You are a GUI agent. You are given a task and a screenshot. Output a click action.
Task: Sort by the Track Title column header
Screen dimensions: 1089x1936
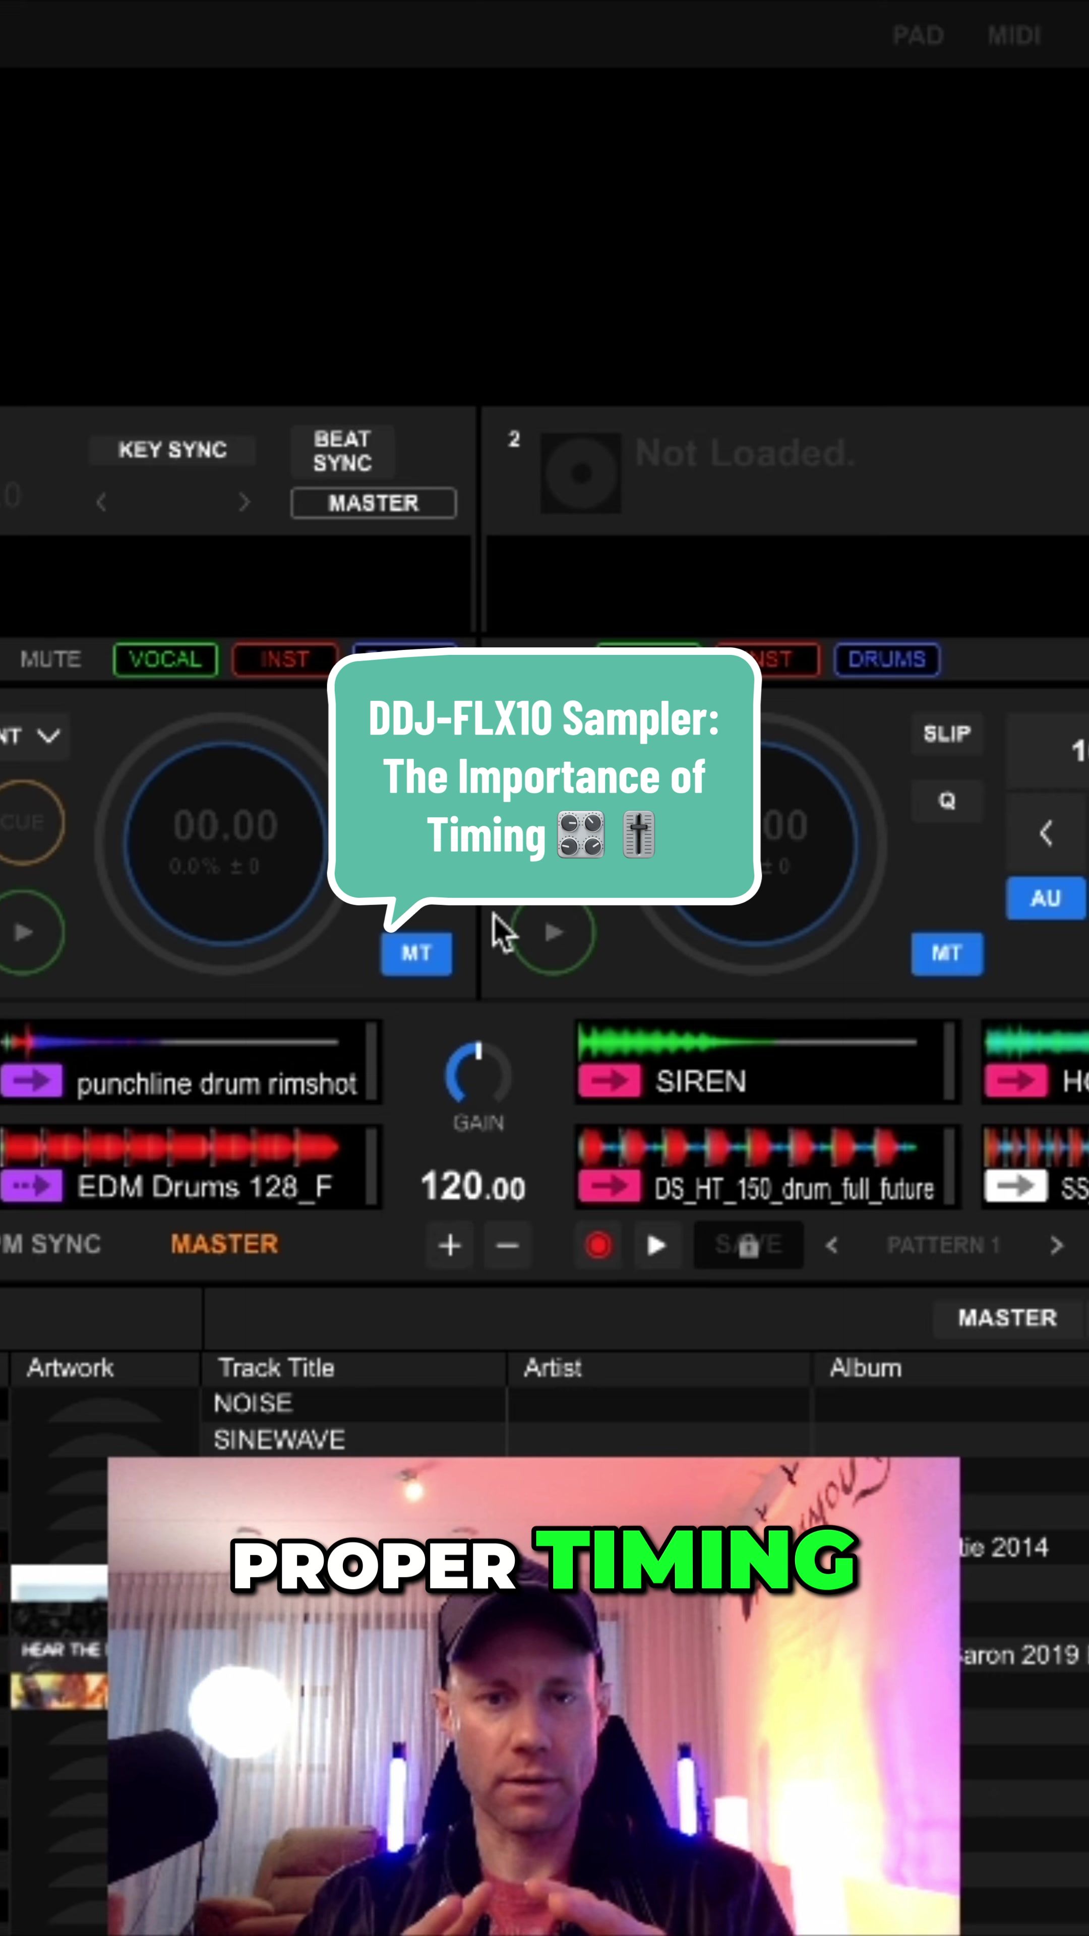pyautogui.click(x=277, y=1368)
